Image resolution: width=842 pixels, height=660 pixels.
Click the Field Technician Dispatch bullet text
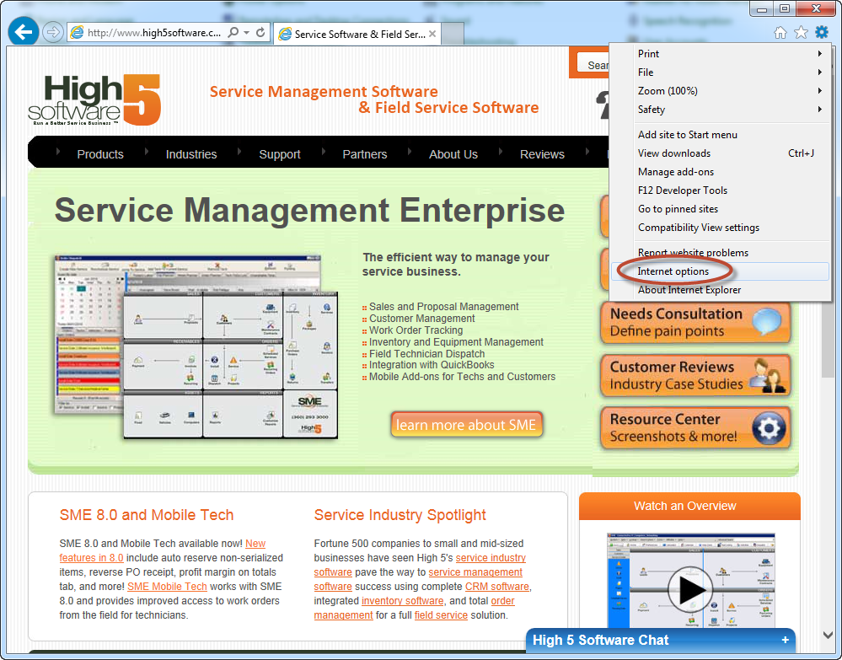coord(427,353)
